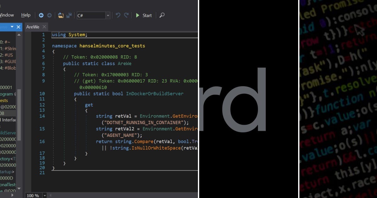Click the Navigate Backward arrow icon
The height and width of the screenshot is (198, 377).
click(x=41, y=15)
